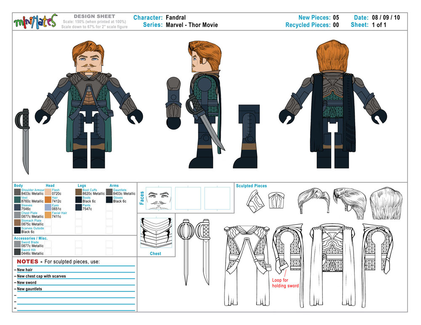The height and width of the screenshot is (325, 421).
Task: Click the 'Scale down to 67%' text
Action: (x=94, y=27)
